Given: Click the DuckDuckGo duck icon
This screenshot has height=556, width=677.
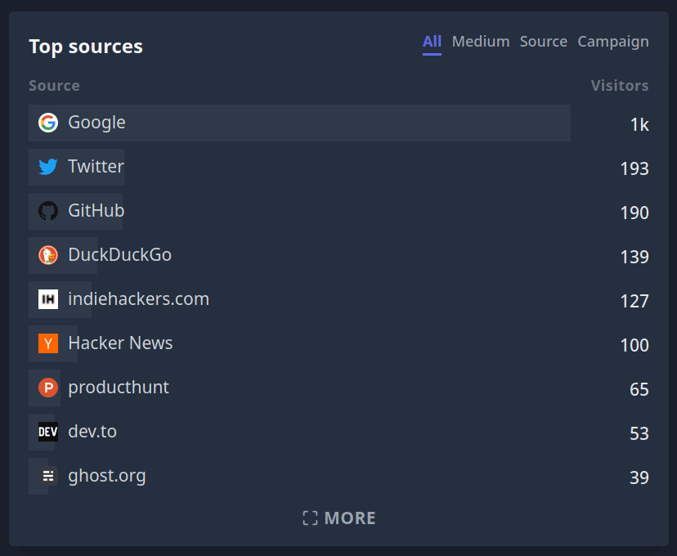Looking at the screenshot, I should (48, 254).
